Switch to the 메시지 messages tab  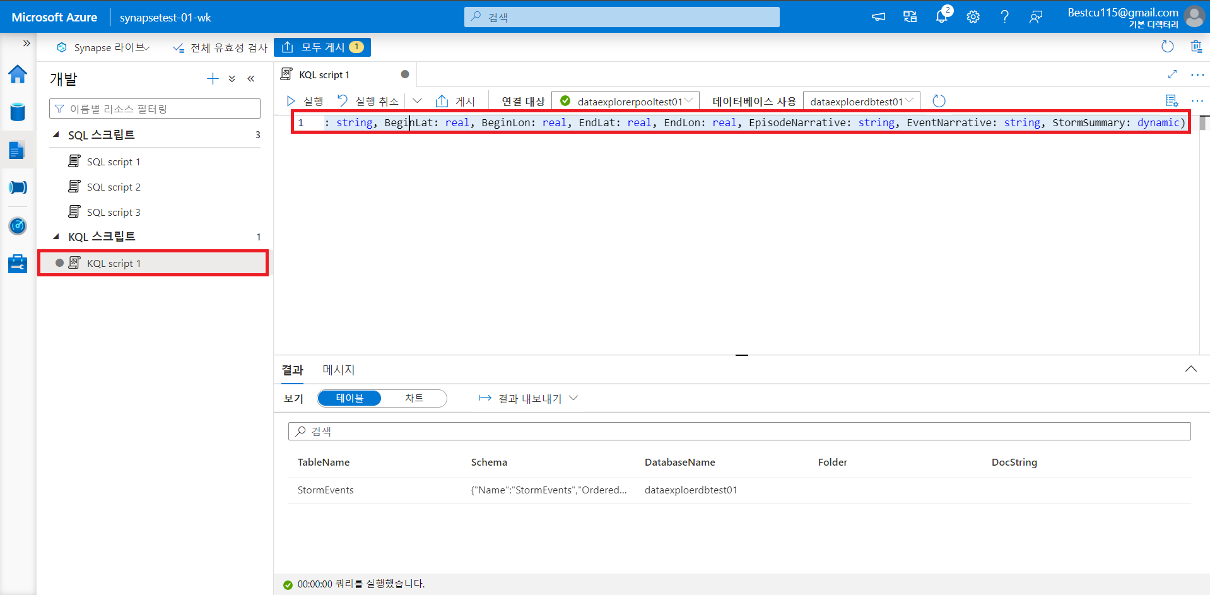pos(339,370)
